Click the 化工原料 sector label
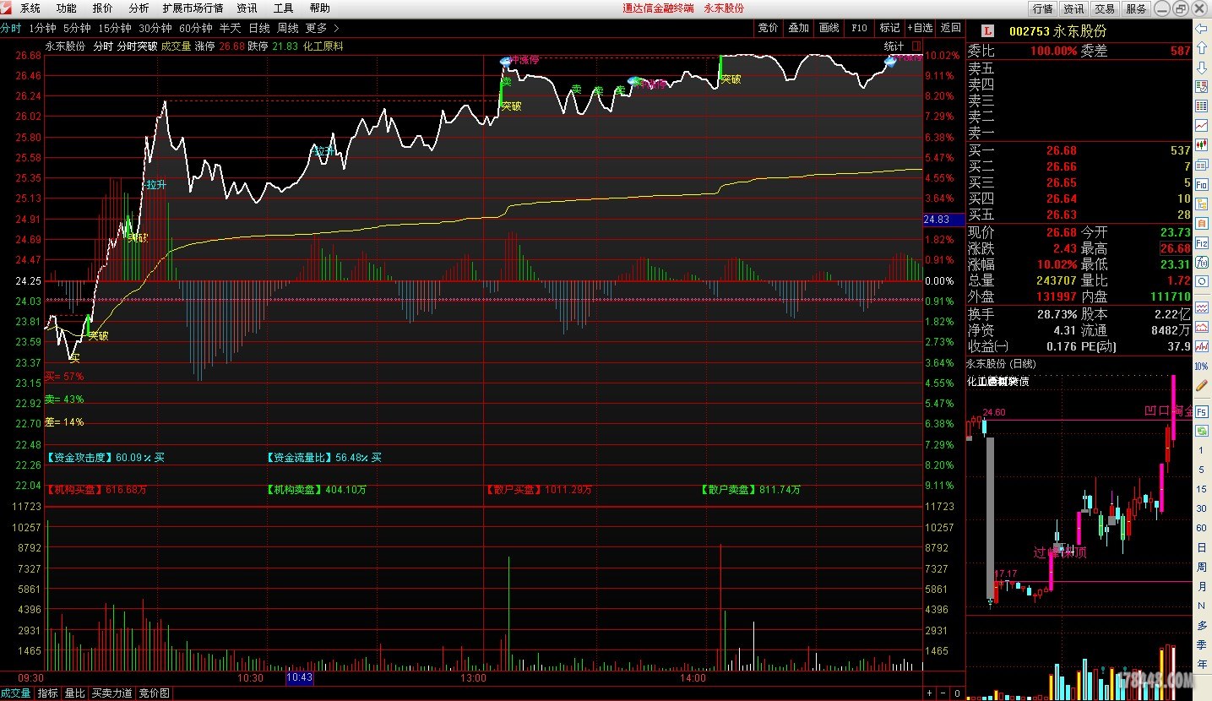Screen dimensions: 1212x701 pyautogui.click(x=323, y=46)
